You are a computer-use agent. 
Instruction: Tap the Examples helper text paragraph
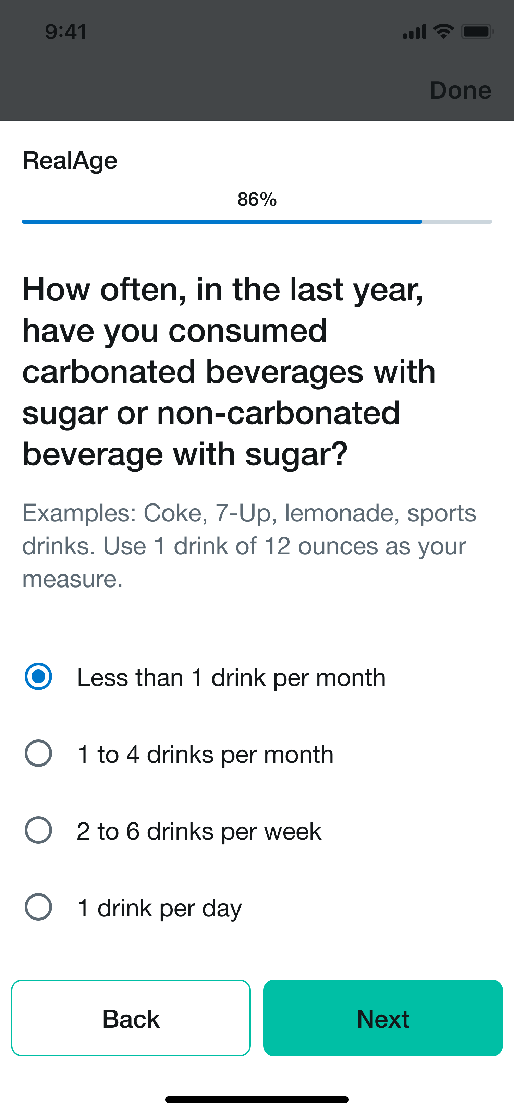click(249, 546)
